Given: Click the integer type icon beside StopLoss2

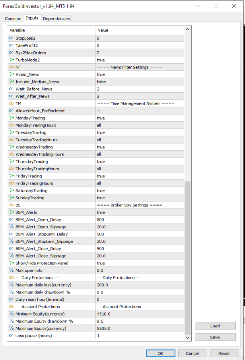Looking at the screenshot, I should pyautogui.click(x=11, y=38).
